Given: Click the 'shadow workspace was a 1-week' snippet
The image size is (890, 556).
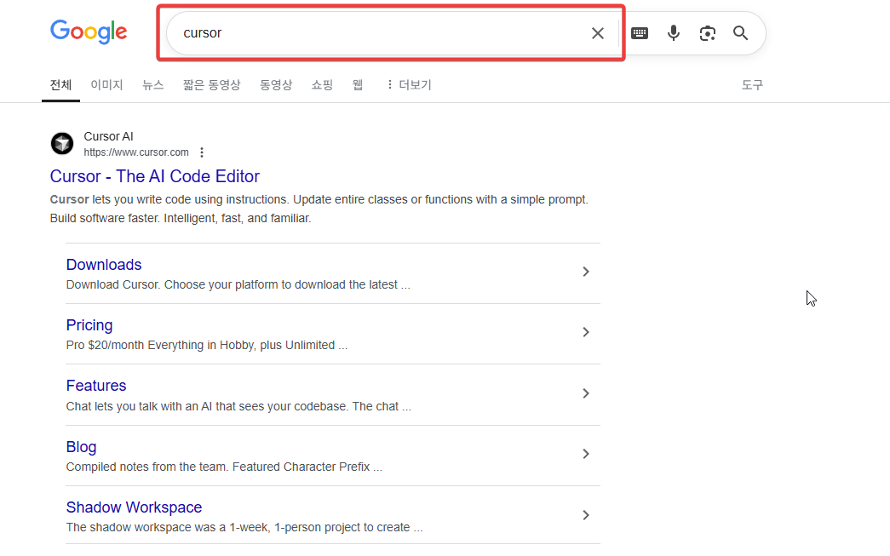Looking at the screenshot, I should click(244, 528).
